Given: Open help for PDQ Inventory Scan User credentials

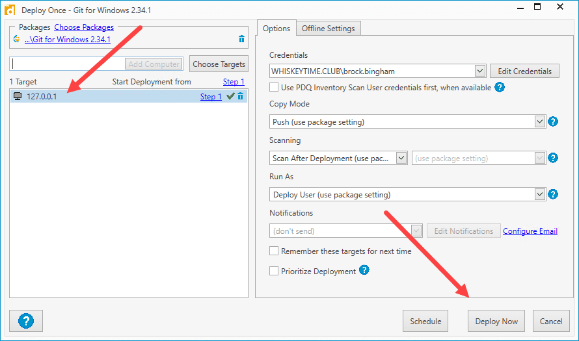Looking at the screenshot, I should 500,88.
